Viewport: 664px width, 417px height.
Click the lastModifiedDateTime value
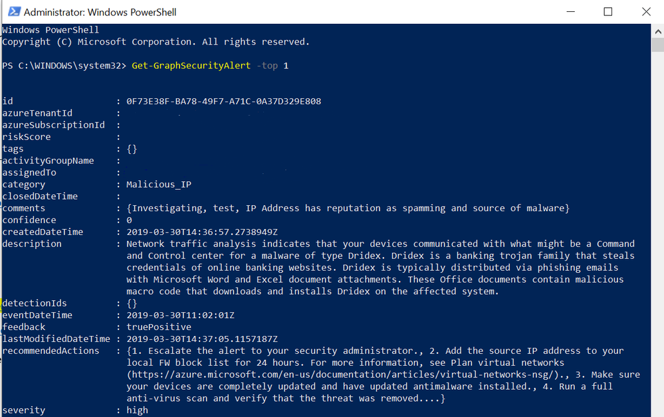pos(202,339)
